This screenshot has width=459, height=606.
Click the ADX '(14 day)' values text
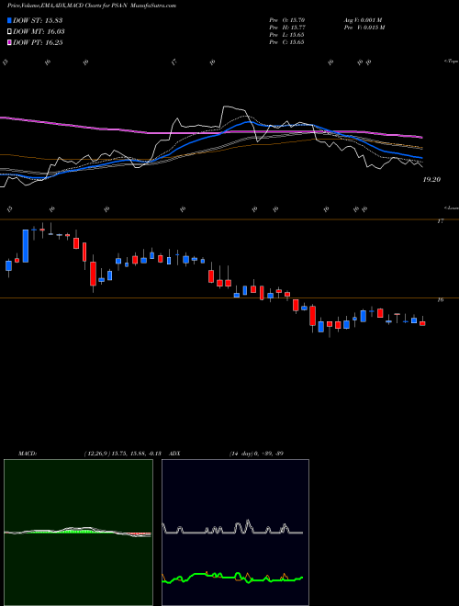256,454
